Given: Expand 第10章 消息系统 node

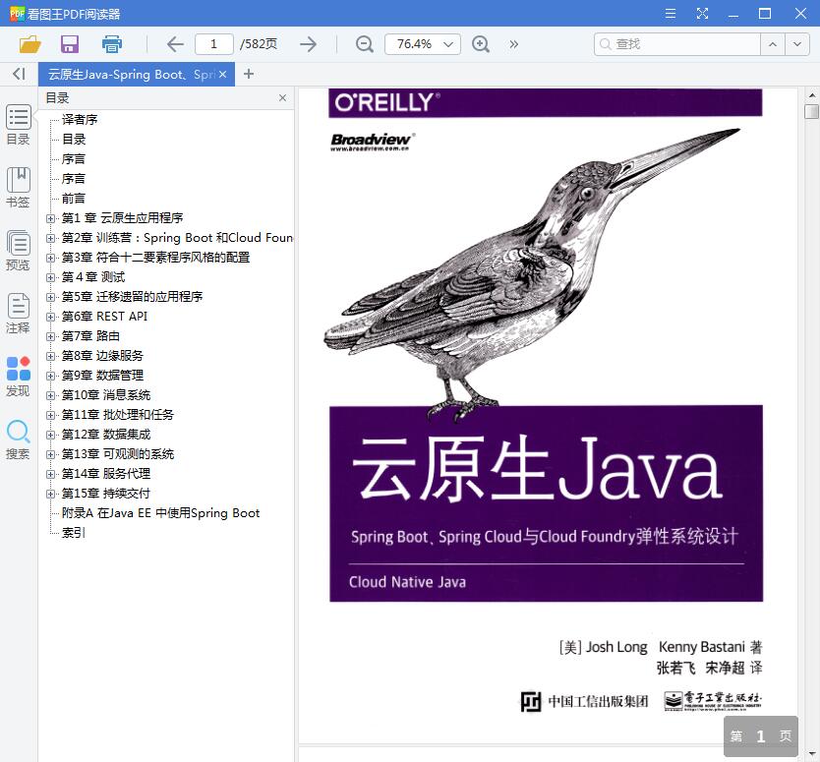Looking at the screenshot, I should point(51,395).
